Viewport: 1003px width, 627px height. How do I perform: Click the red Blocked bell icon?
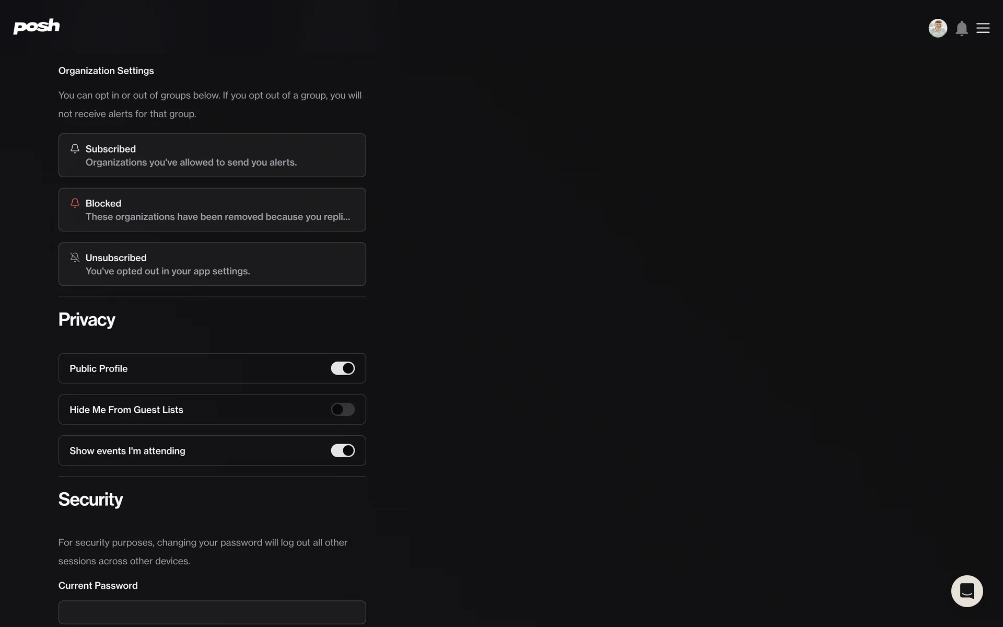(75, 203)
